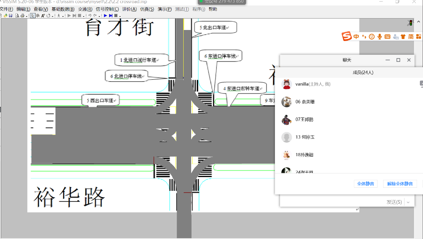The width and height of the screenshot is (423, 239).
Task: Select member 06 袁美珊 in list
Action: pos(305,102)
